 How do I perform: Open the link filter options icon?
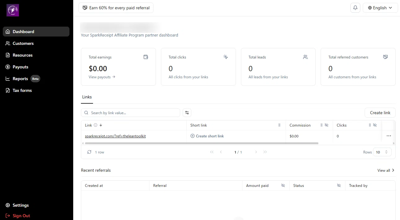[x=187, y=113]
